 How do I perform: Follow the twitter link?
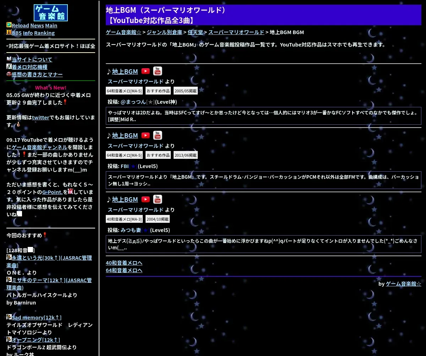click(x=40, y=118)
